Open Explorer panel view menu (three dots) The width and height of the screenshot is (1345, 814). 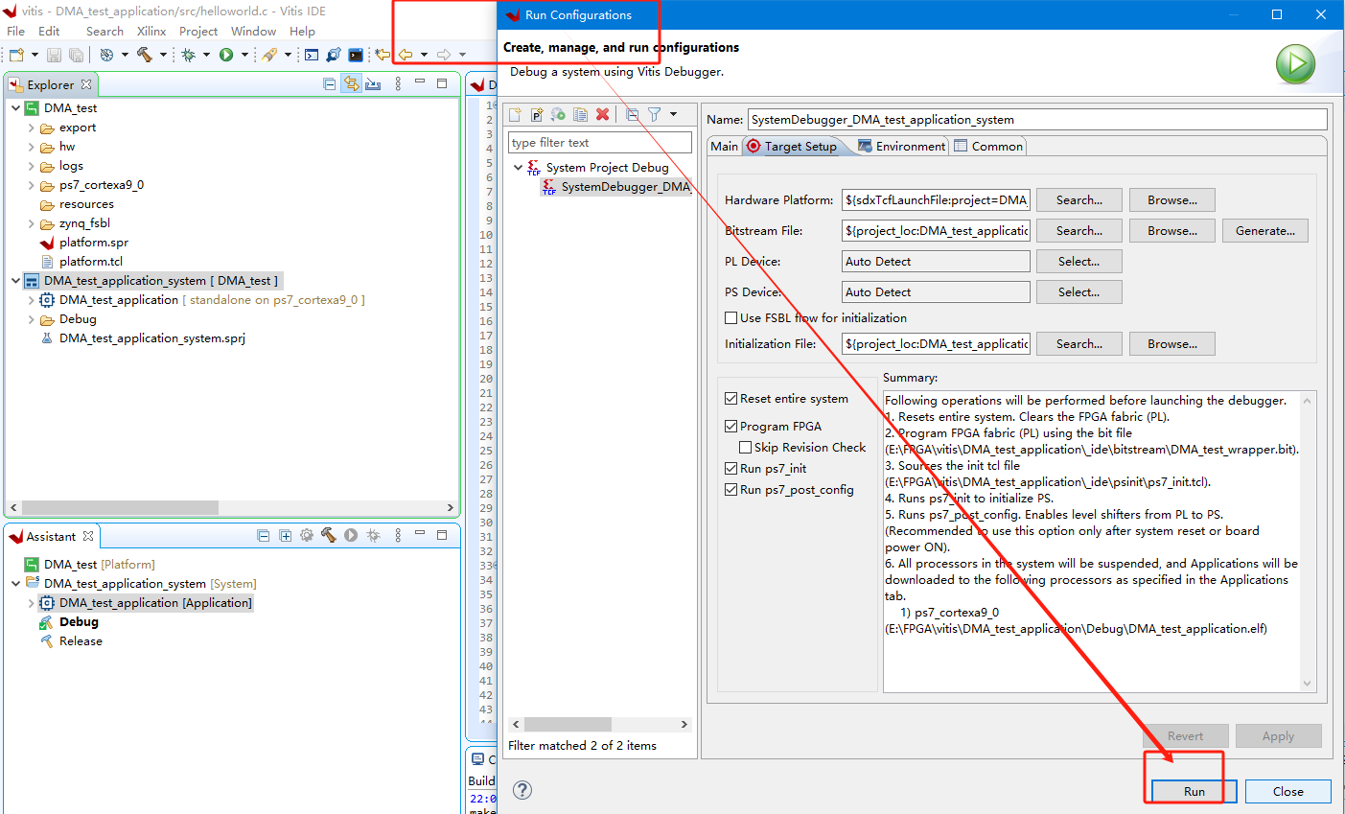(398, 84)
